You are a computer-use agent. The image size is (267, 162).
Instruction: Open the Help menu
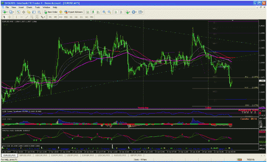tap(55, 8)
